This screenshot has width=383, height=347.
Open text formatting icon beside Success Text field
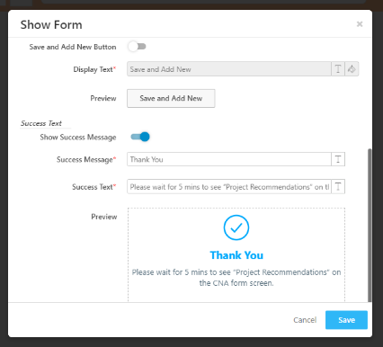[x=338, y=187]
